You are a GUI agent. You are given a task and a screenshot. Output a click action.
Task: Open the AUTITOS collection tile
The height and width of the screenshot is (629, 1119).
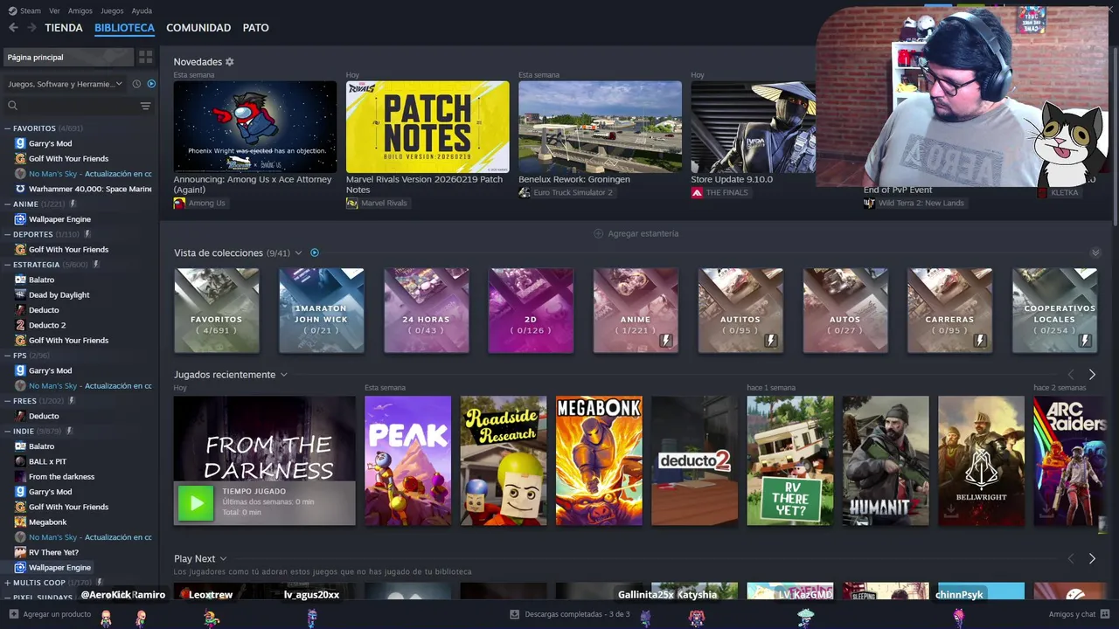[x=740, y=311]
